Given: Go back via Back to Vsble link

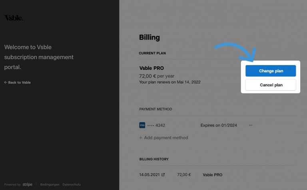Looking at the screenshot, I should click(18, 83).
